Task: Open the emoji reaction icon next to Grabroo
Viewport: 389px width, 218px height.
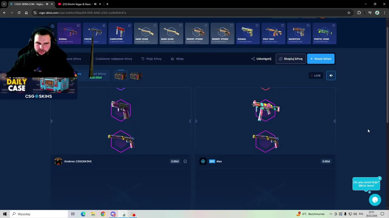Action: pyautogui.click(x=185, y=161)
